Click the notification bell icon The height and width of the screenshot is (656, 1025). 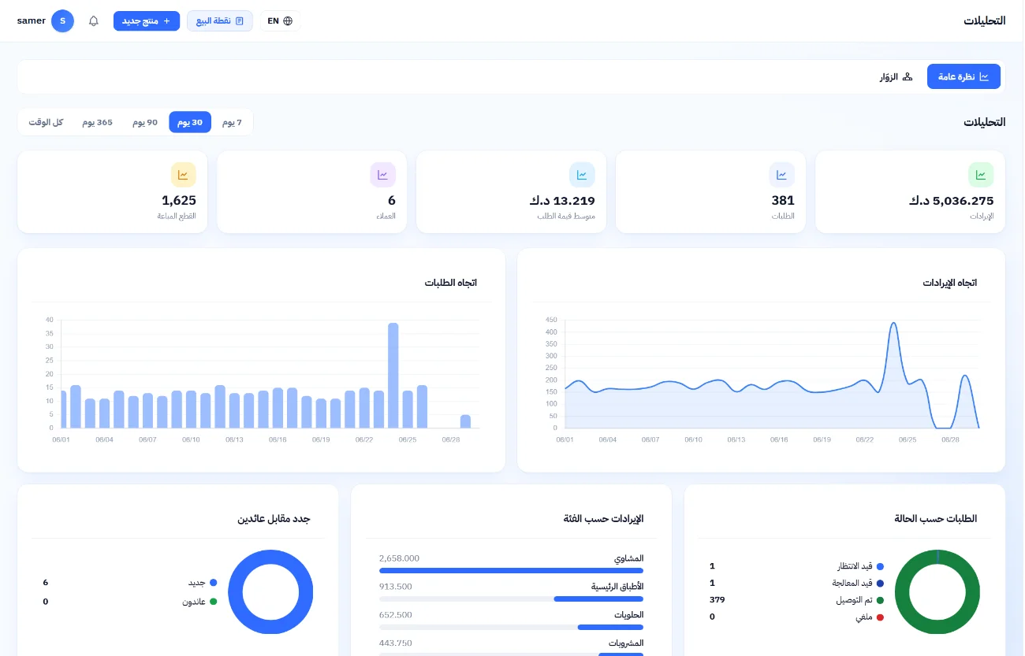pyautogui.click(x=94, y=21)
